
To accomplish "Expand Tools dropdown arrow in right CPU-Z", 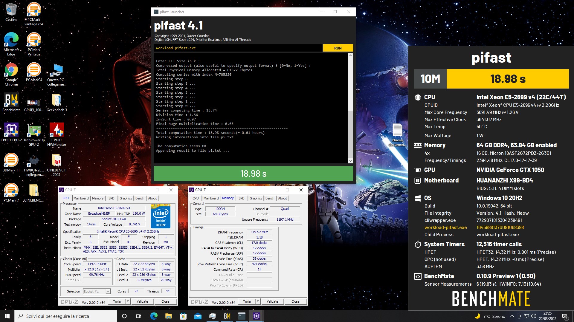I will 258,301.
